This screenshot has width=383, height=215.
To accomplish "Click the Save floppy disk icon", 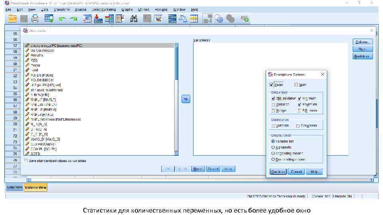I will coord(24,19).
